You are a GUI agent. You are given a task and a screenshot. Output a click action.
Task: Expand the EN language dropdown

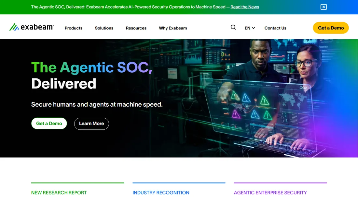[250, 28]
